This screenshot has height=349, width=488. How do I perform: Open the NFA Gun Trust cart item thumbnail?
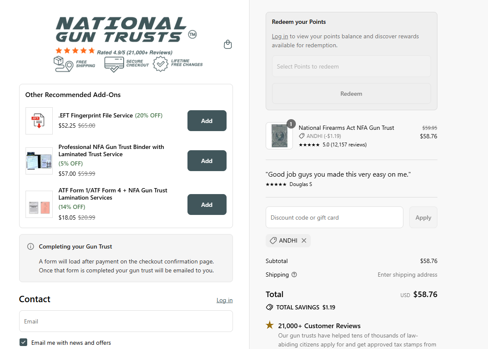tap(279, 136)
